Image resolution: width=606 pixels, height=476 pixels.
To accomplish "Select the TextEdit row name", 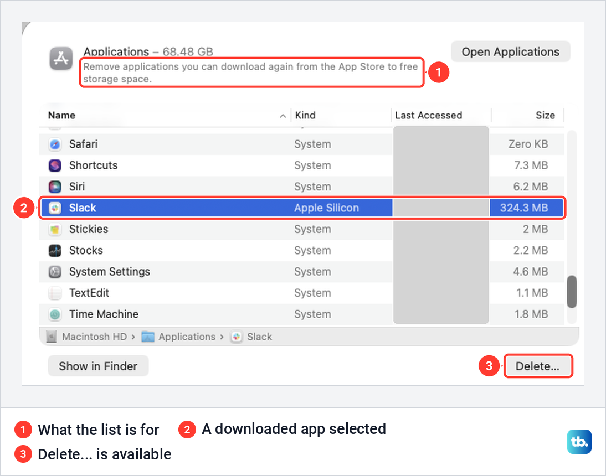I will [x=89, y=293].
